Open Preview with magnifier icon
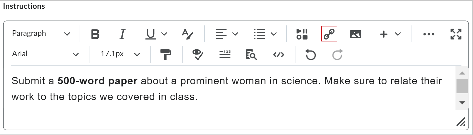Image resolution: width=473 pixels, height=135 pixels. tap(251, 55)
